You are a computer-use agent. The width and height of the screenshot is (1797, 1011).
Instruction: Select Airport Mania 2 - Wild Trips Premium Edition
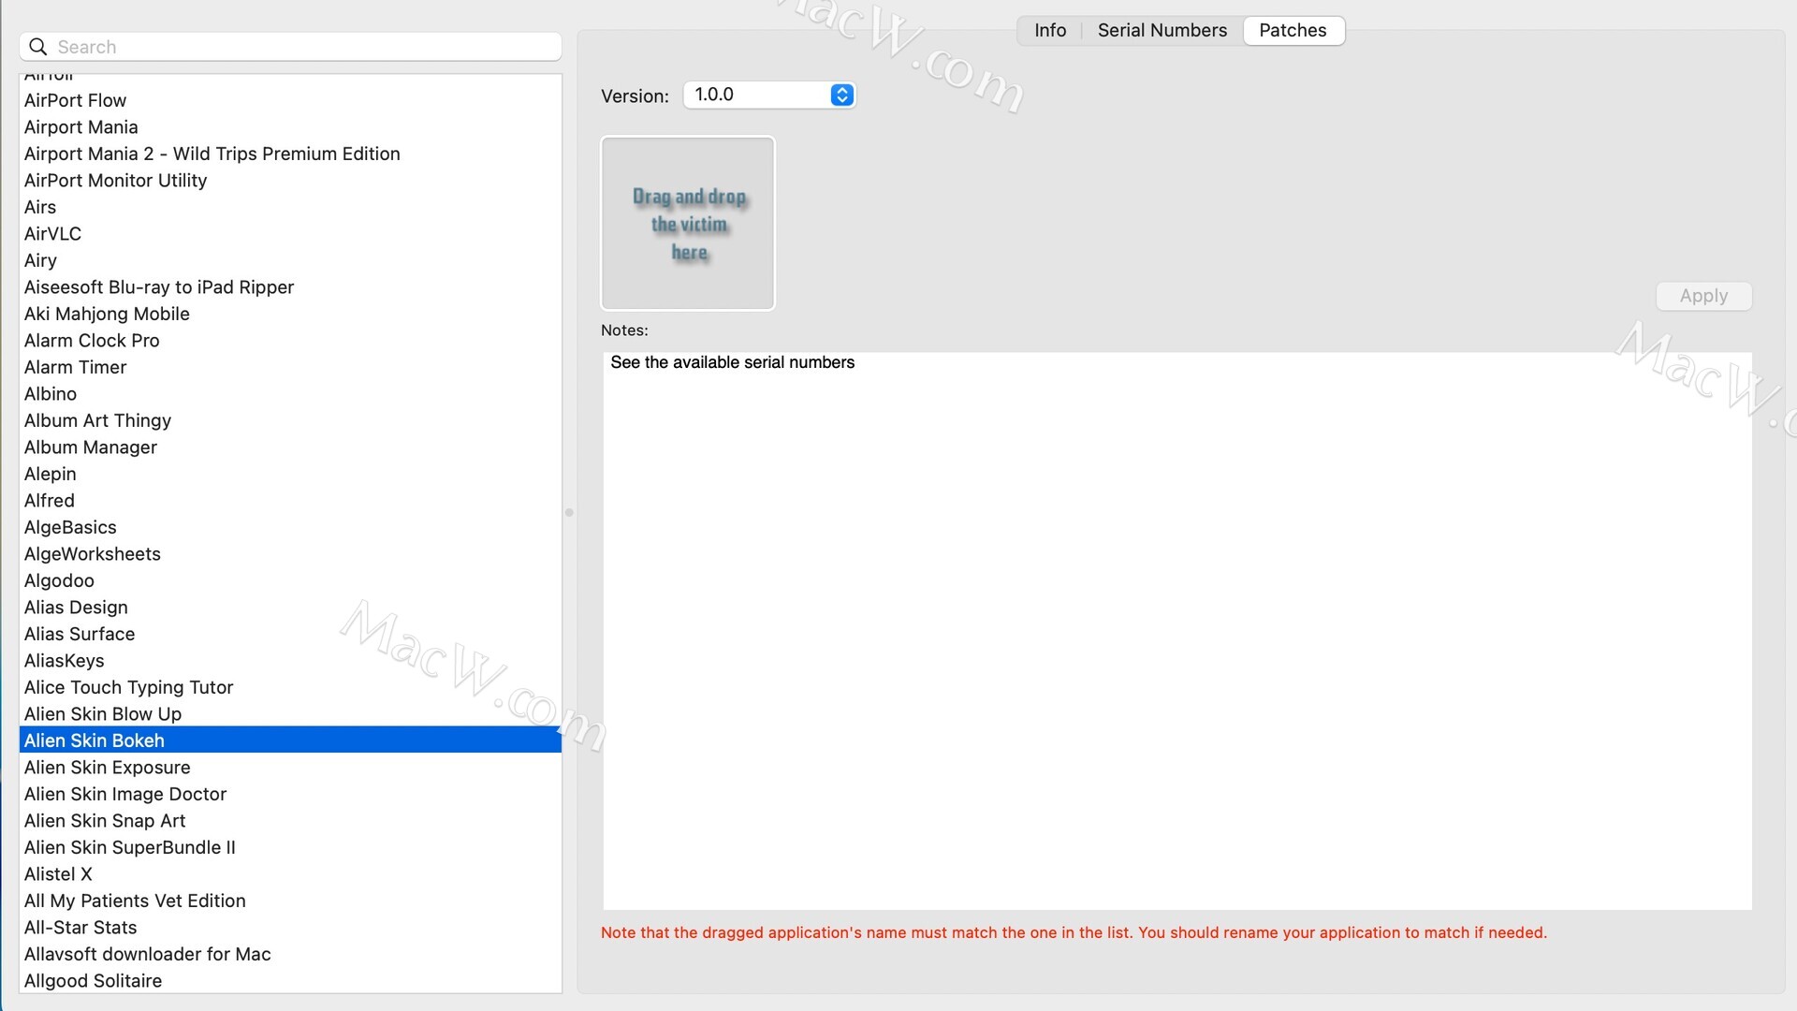coord(290,154)
